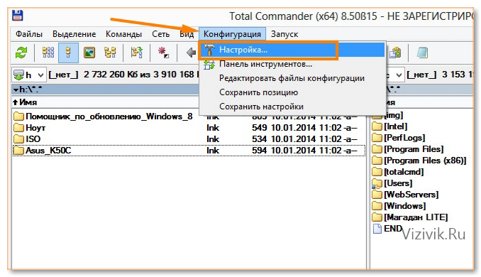Viewport: 481px width, 277px height.
Task: Go back with the left arrow icon
Action: pos(191,53)
